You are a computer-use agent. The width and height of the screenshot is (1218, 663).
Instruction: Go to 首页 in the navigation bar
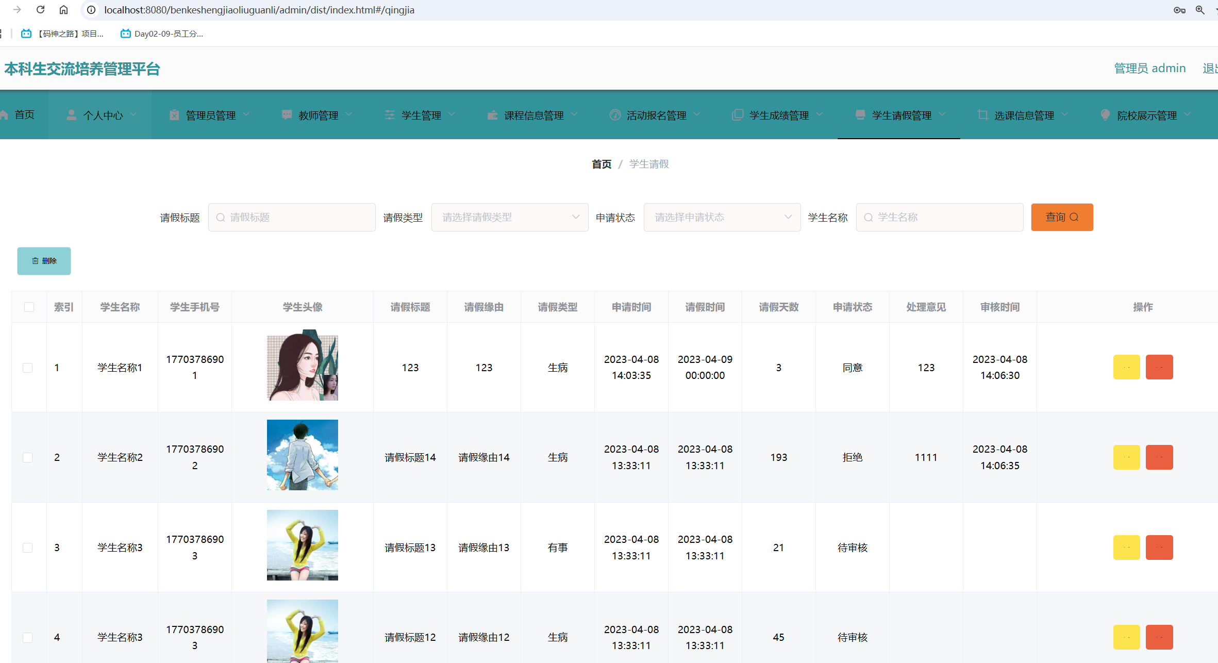24,114
